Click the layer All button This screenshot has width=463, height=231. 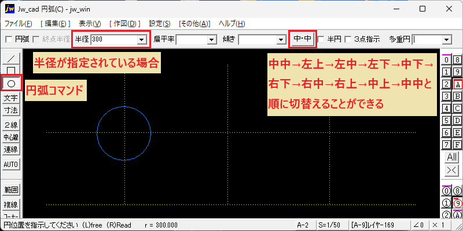tap(452, 157)
